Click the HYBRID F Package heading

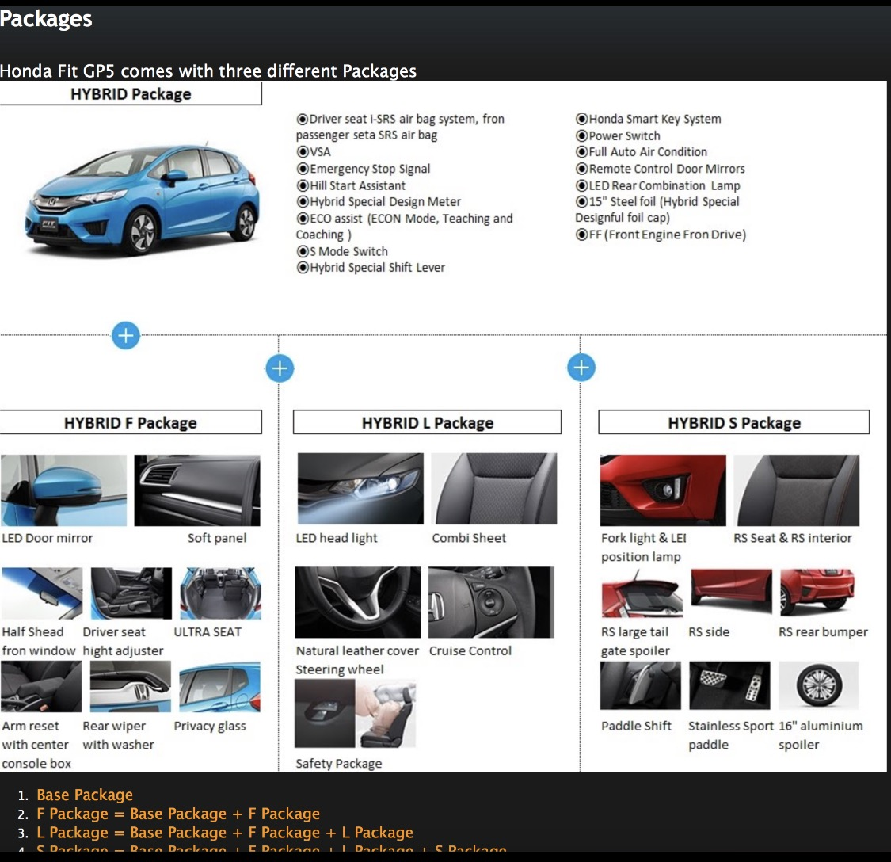point(131,422)
